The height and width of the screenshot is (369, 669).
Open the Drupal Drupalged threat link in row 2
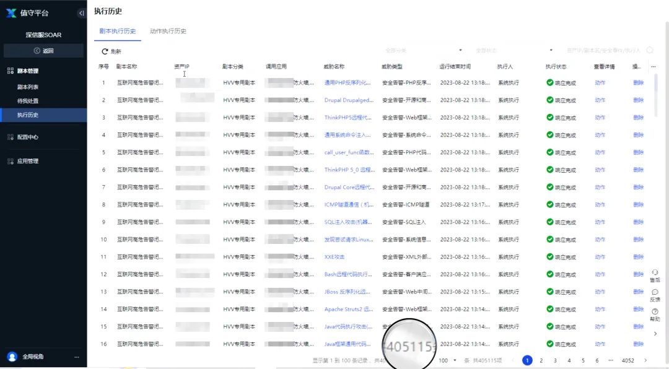[x=349, y=100]
